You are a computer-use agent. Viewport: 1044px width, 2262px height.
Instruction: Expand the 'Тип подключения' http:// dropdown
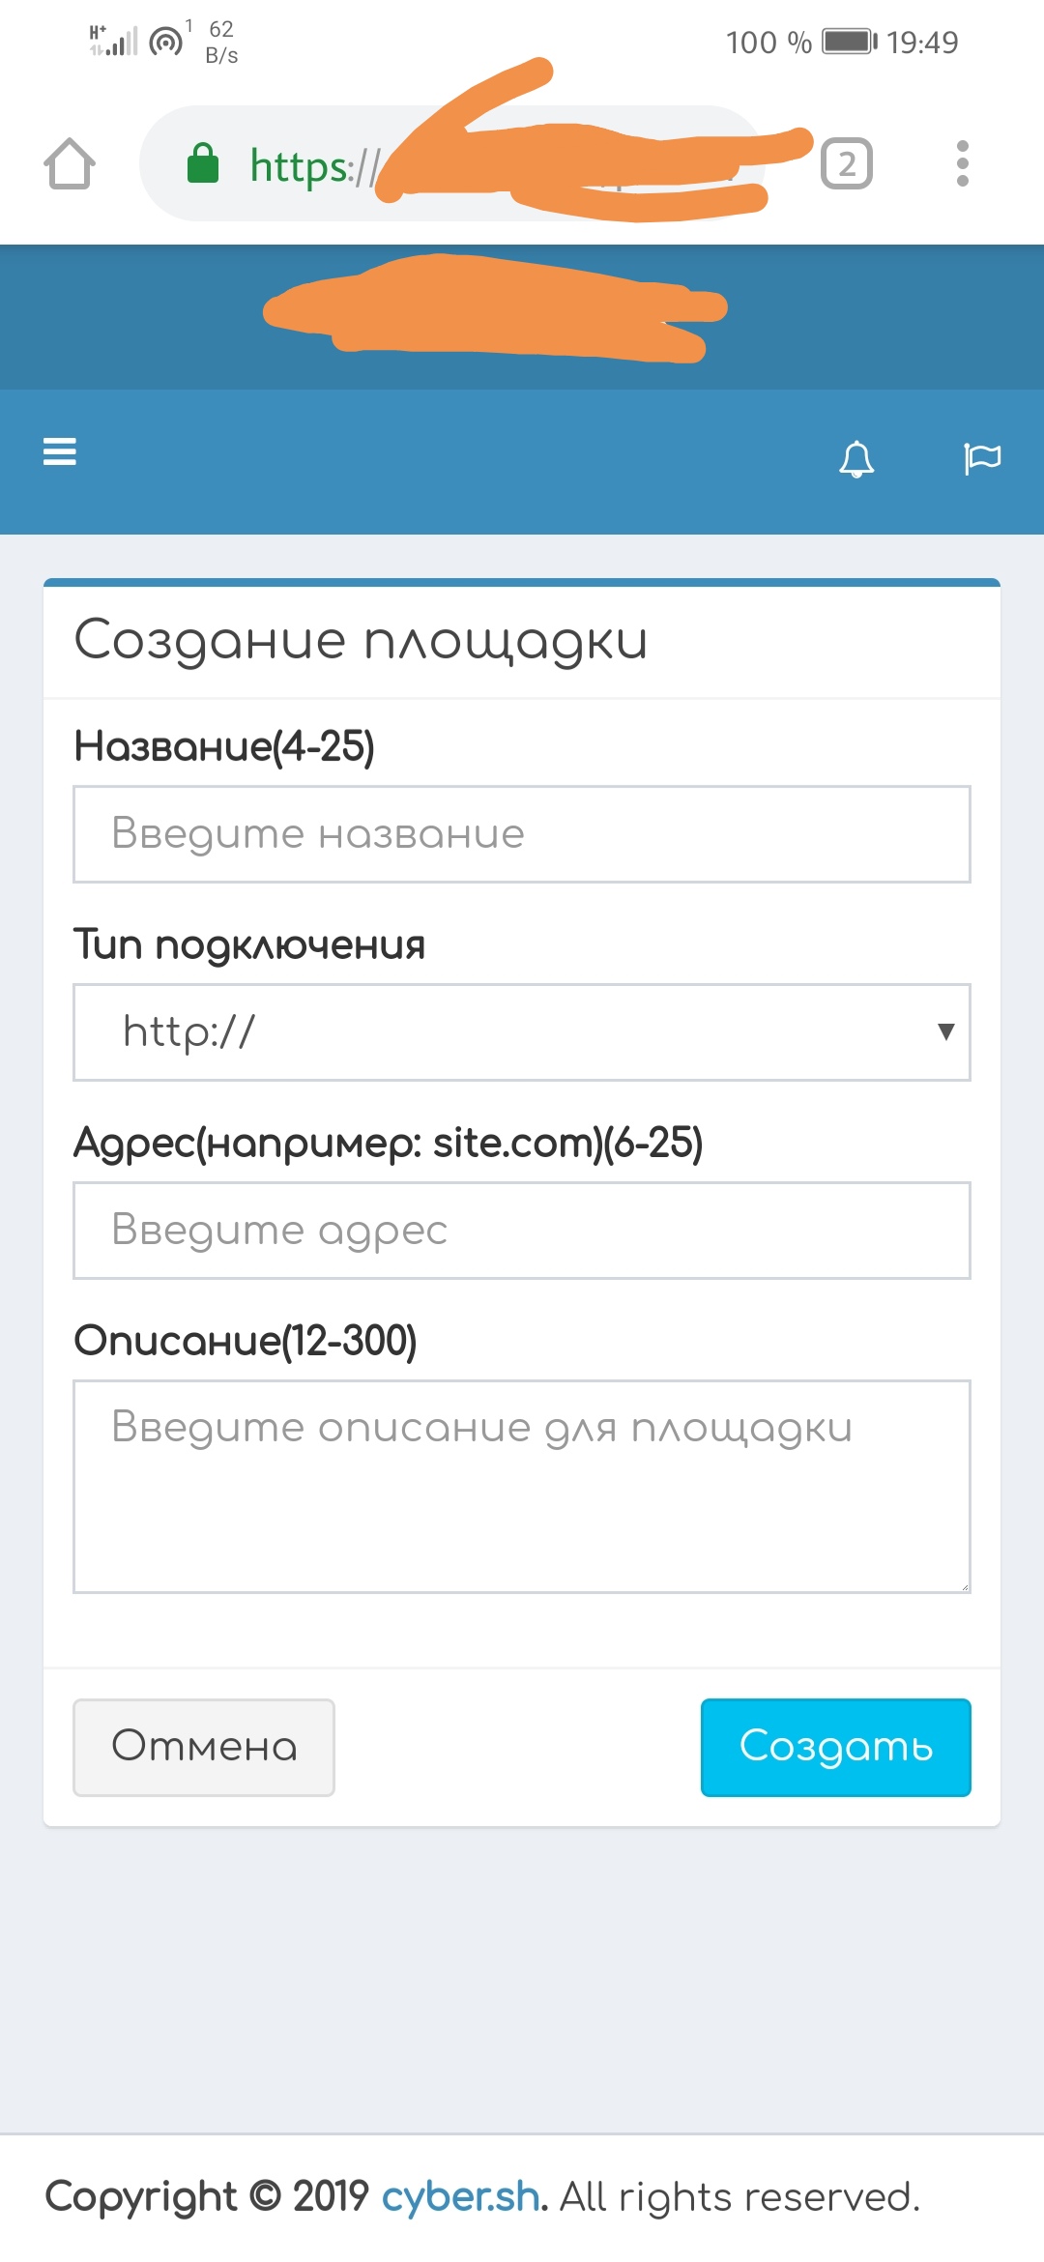coord(522,1032)
